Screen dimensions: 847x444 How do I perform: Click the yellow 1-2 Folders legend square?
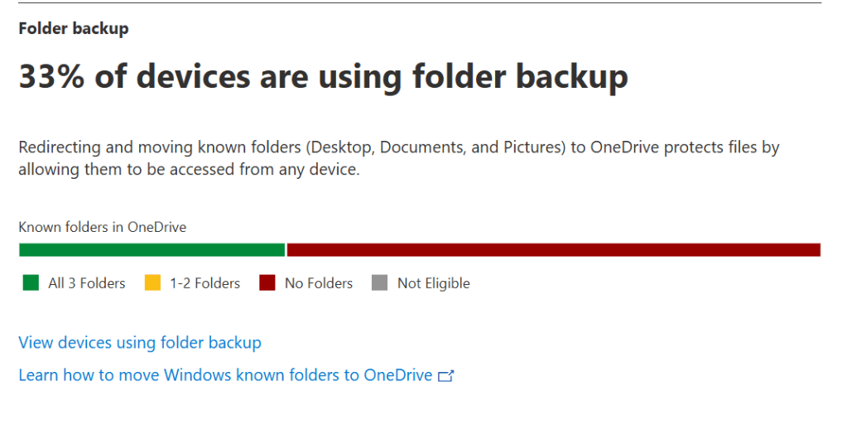tap(152, 283)
